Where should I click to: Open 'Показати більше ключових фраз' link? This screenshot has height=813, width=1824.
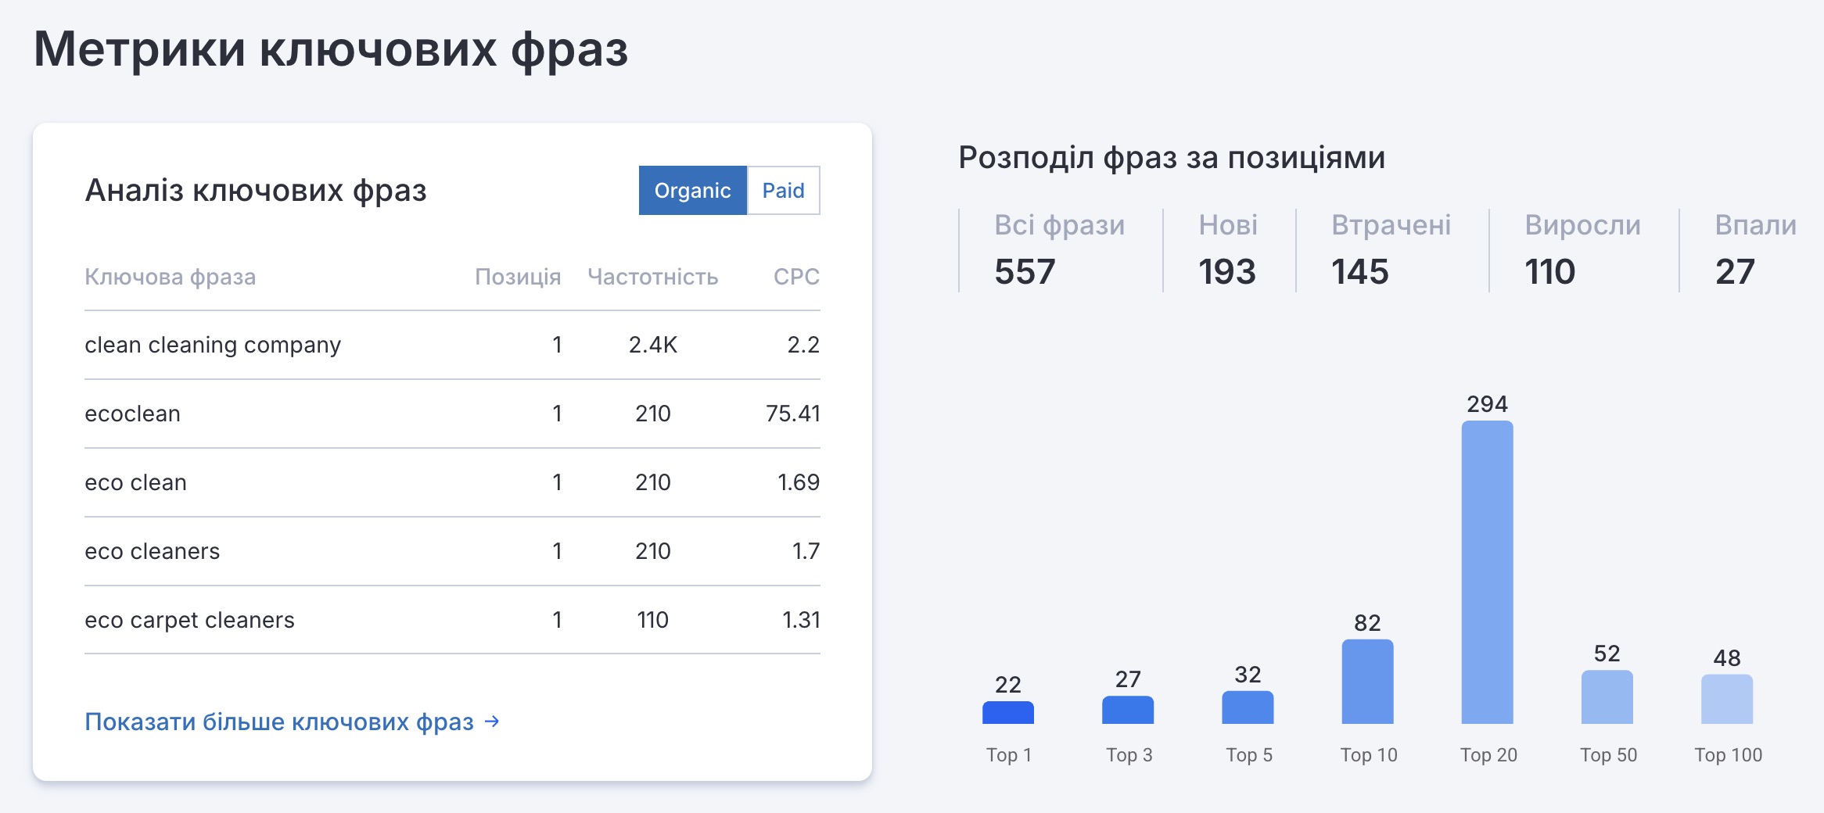(279, 722)
